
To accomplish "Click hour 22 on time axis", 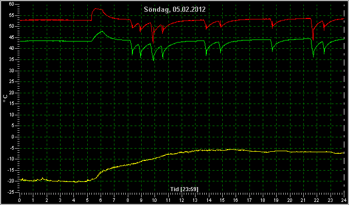I will pos(317,200).
